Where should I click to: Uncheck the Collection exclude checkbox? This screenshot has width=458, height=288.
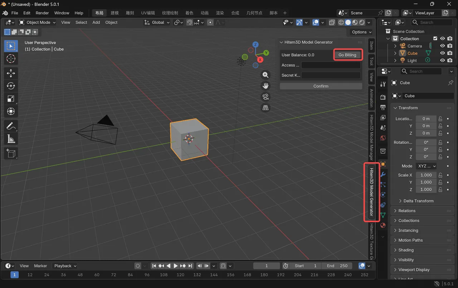click(435, 39)
